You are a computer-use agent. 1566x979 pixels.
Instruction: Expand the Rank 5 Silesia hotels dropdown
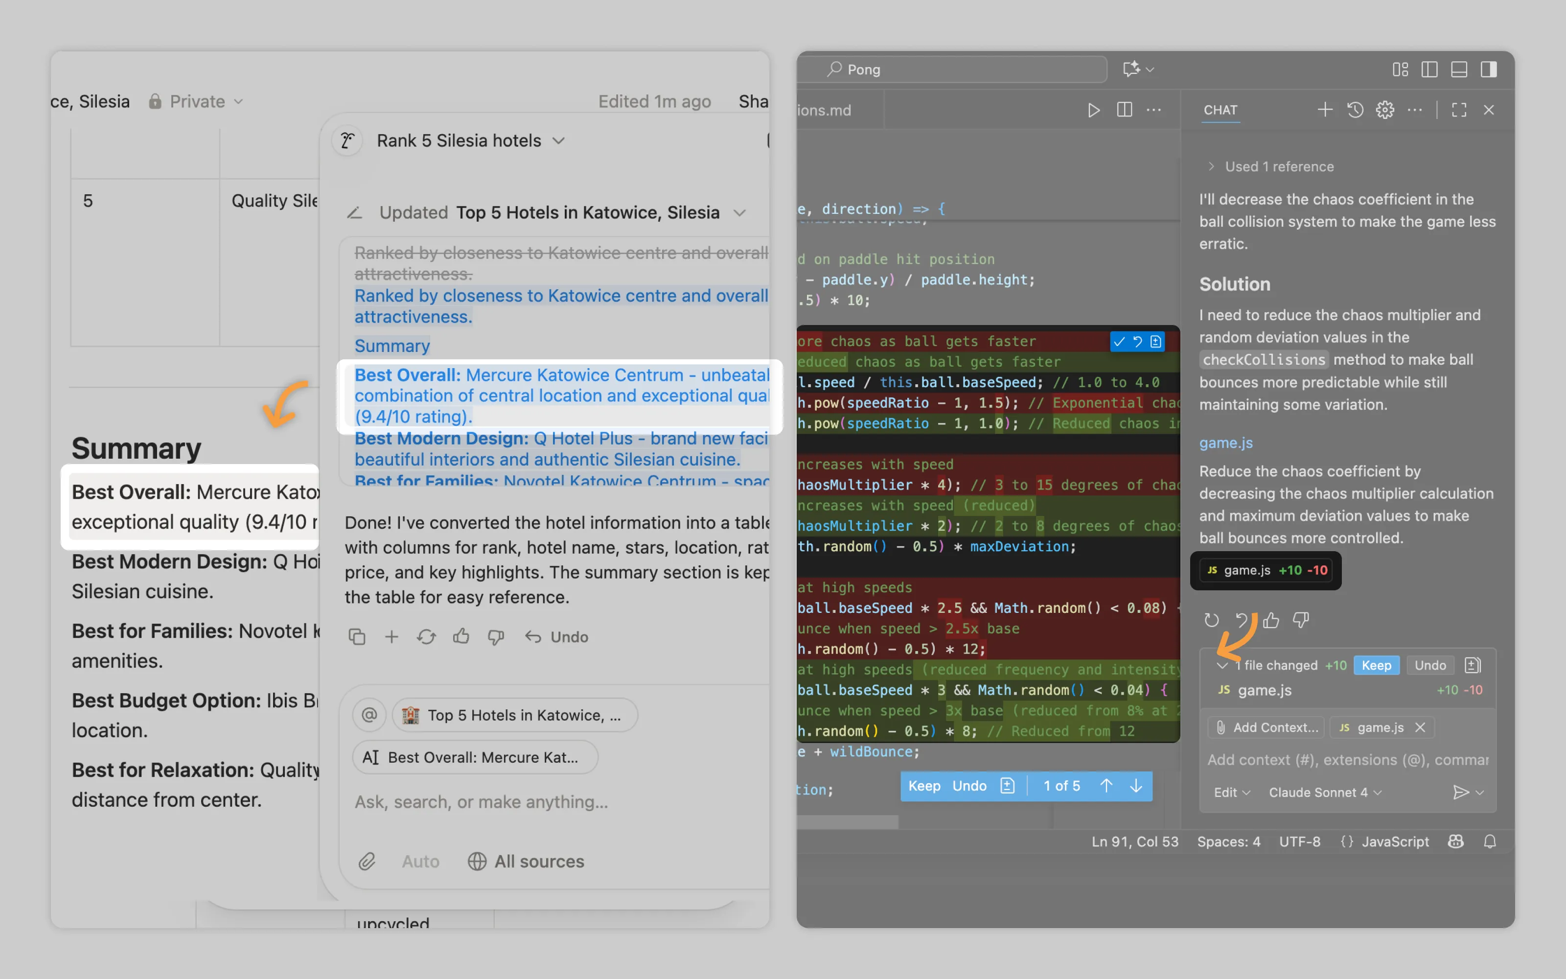470,140
